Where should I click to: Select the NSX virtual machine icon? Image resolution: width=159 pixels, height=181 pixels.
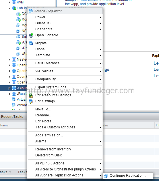(19, 31)
